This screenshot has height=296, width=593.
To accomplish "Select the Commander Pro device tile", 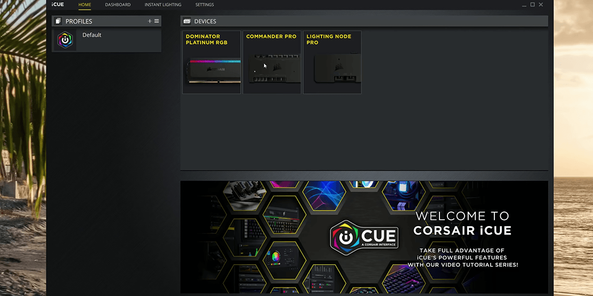I will tap(272, 63).
